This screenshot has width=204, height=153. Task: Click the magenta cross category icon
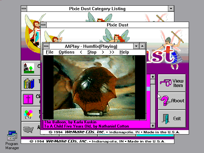(x=28, y=99)
